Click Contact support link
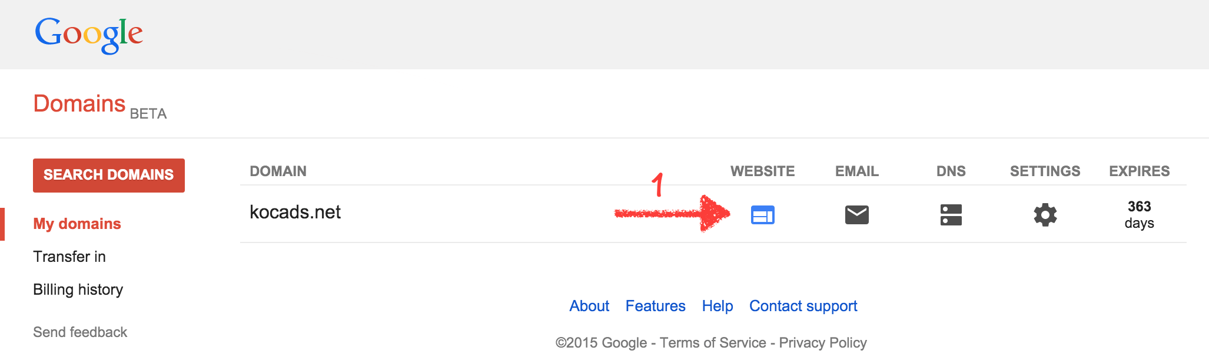The height and width of the screenshot is (364, 1209). tap(803, 306)
